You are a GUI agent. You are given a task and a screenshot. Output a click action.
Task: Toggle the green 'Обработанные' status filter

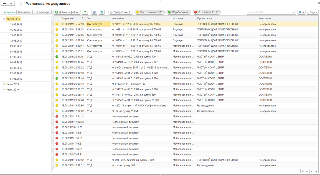pos(179,12)
